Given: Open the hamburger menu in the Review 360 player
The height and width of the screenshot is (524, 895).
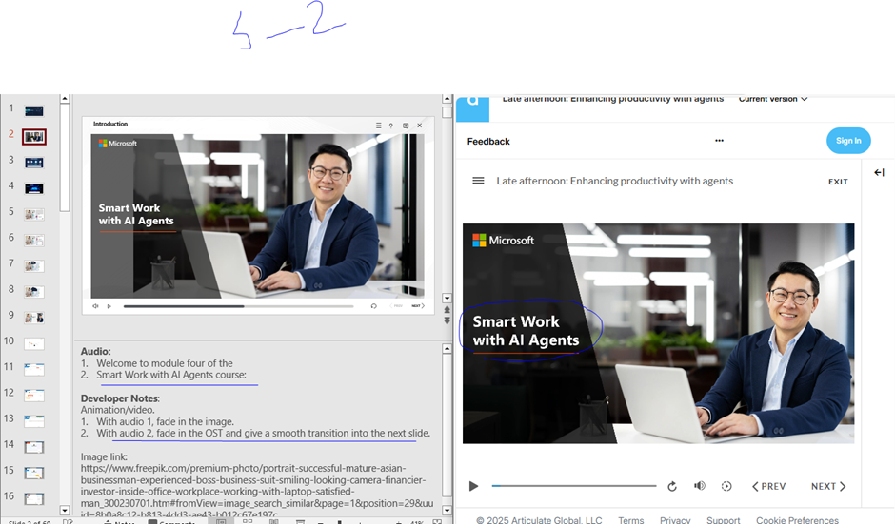Looking at the screenshot, I should tap(478, 181).
